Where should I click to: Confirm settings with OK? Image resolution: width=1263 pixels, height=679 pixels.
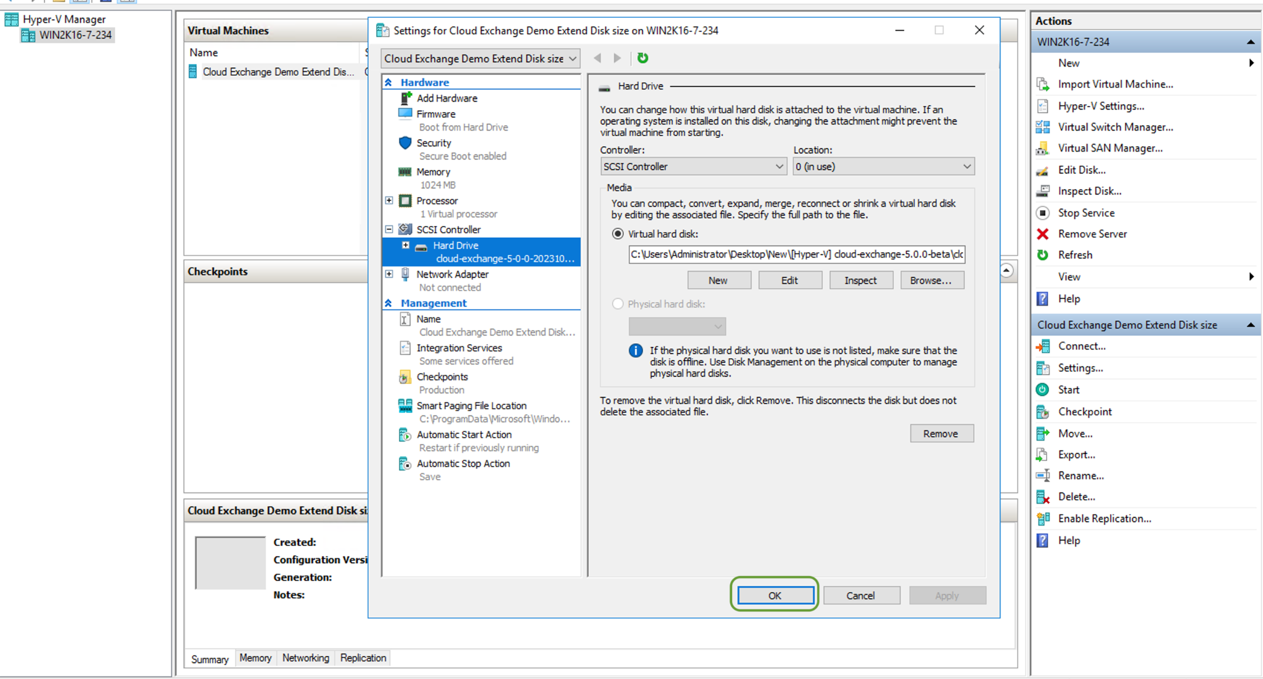775,596
